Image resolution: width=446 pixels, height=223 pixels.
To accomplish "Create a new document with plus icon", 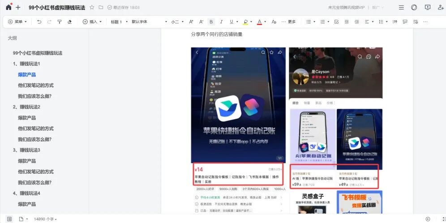I will tap(18, 8).
